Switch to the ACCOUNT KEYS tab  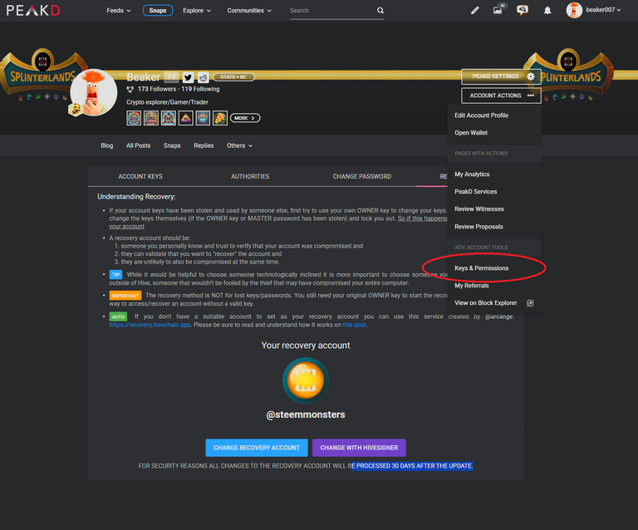(x=140, y=177)
